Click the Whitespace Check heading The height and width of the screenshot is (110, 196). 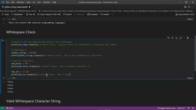tap(21, 32)
